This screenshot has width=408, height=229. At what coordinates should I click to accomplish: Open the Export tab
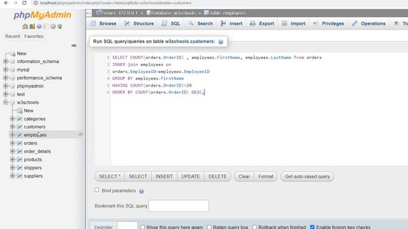click(262, 24)
